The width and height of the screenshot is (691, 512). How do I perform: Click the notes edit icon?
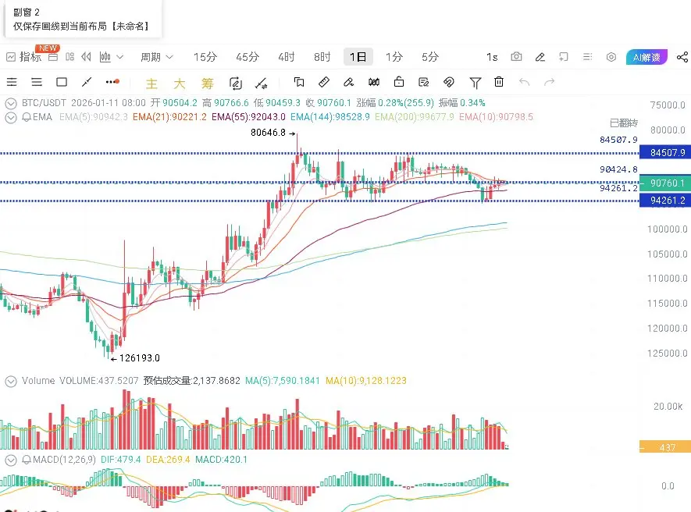point(423,82)
